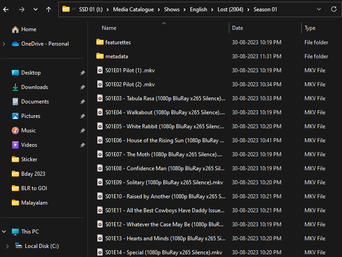Click the Videos folder icon in sidebar

(x=15, y=145)
